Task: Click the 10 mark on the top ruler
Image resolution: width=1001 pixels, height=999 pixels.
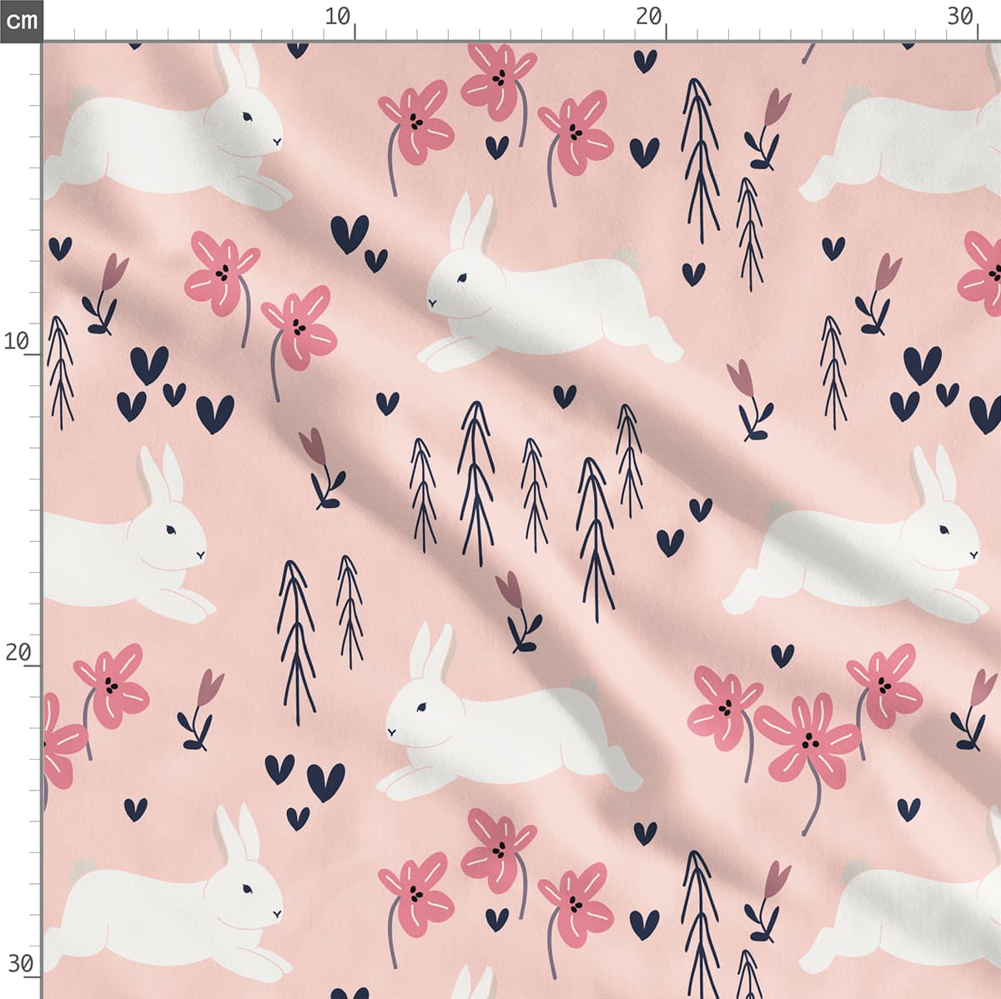Action: [337, 16]
